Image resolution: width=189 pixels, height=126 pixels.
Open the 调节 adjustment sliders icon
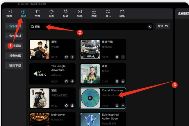point(108,13)
